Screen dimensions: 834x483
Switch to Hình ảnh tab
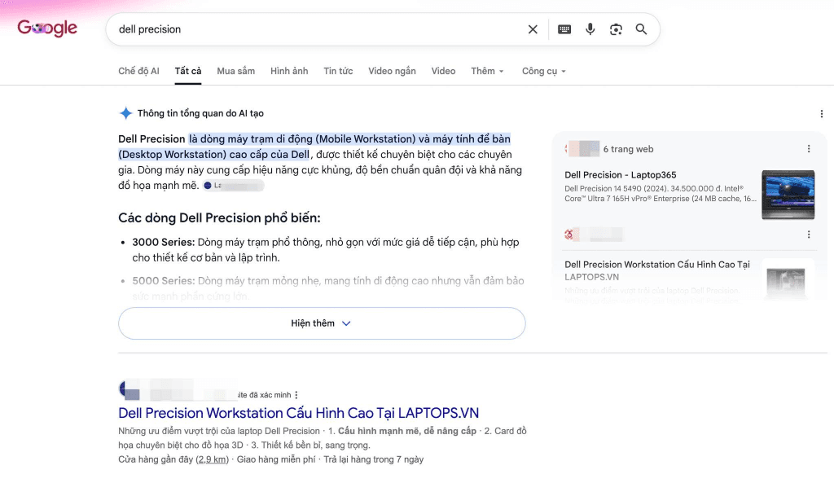coord(289,71)
